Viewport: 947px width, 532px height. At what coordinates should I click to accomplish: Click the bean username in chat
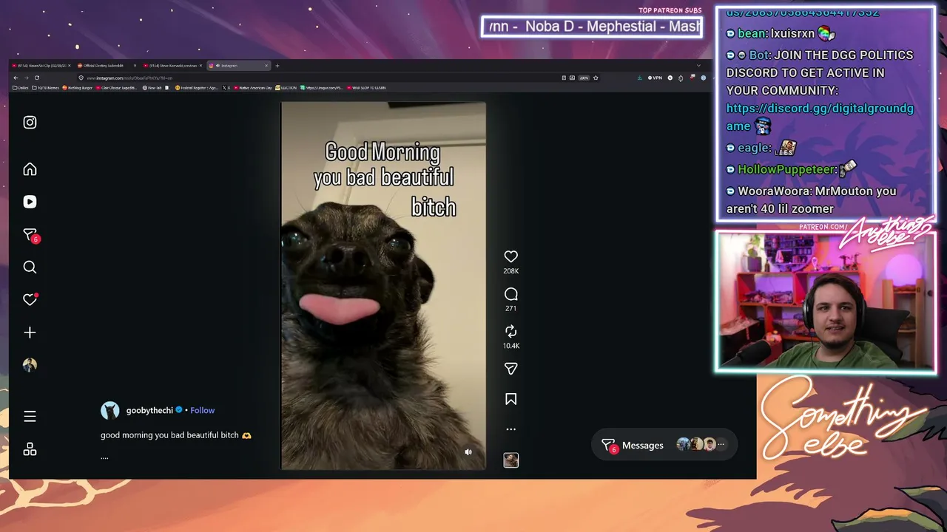coord(751,33)
